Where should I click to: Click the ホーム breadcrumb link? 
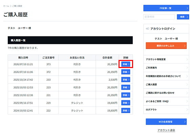click(6, 6)
